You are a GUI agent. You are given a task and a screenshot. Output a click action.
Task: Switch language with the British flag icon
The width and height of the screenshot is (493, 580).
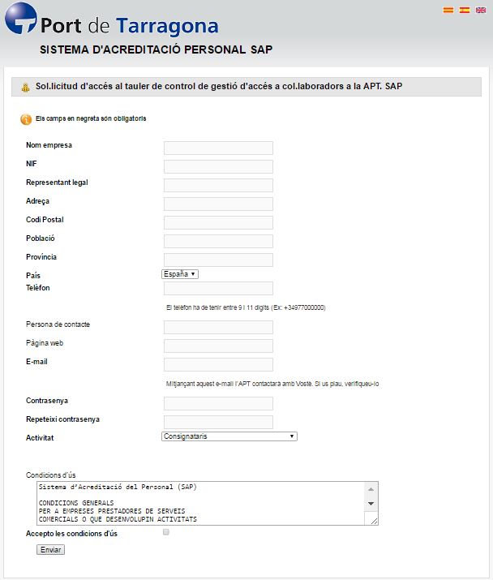point(481,11)
